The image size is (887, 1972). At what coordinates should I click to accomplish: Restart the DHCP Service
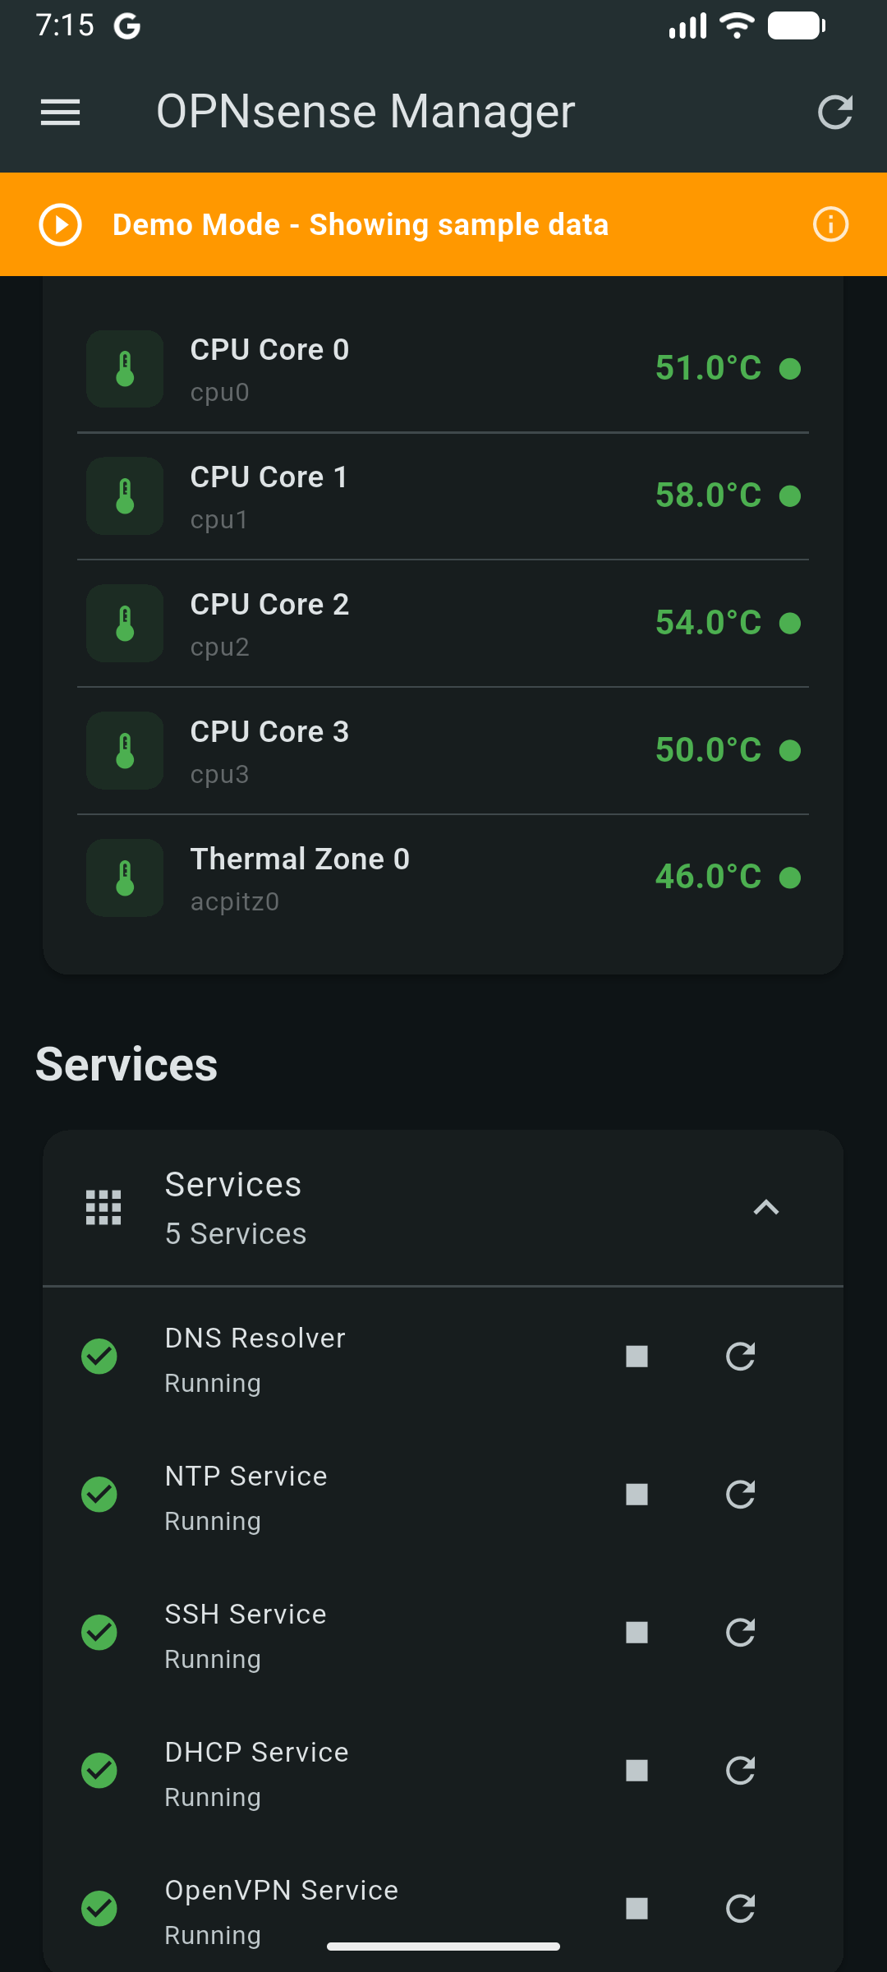click(740, 1771)
